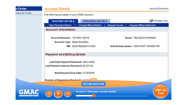187x105 pixels.
Task: Click the rewind button
Action: 49,93
